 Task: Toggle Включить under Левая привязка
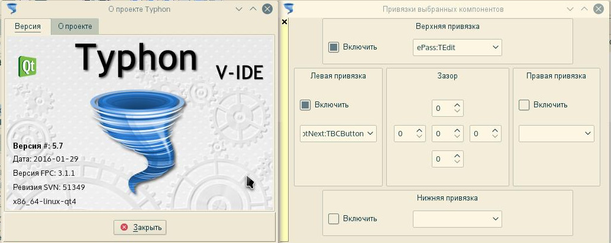pos(305,105)
